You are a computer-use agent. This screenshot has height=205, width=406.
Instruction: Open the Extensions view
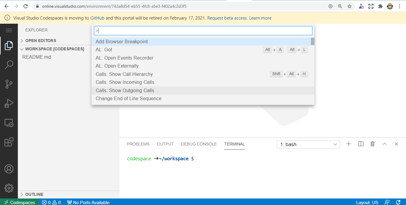[x=9, y=142]
